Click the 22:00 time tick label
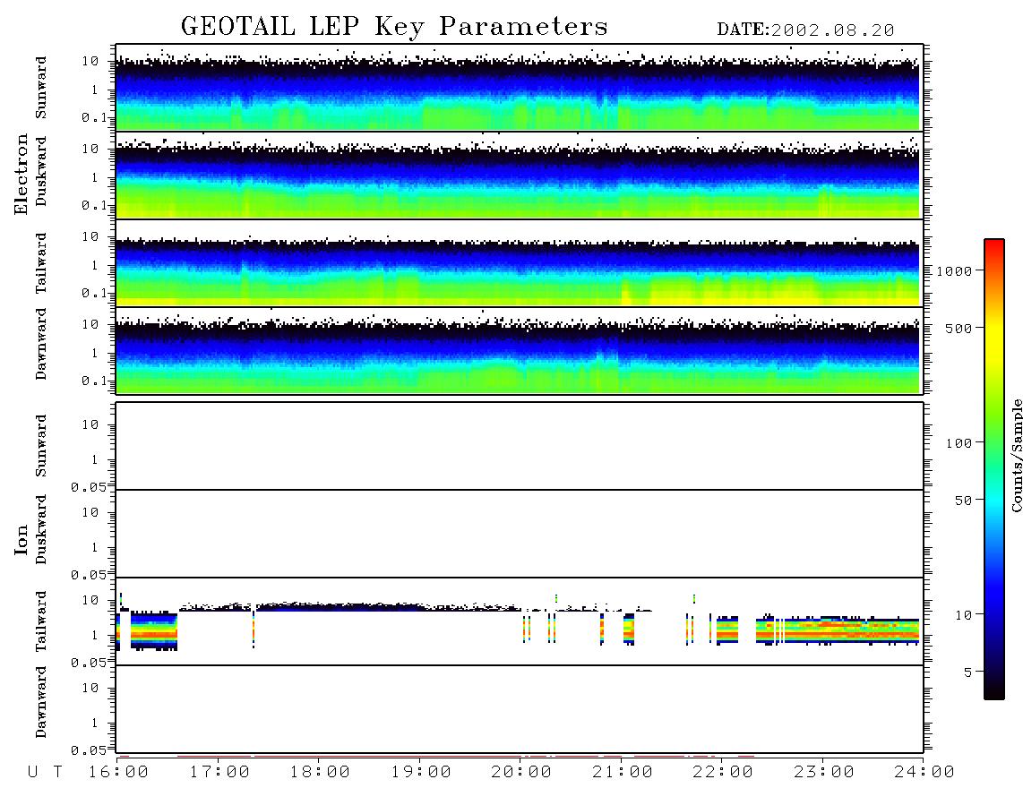Viewport: 1023px width, 788px height. tap(723, 773)
